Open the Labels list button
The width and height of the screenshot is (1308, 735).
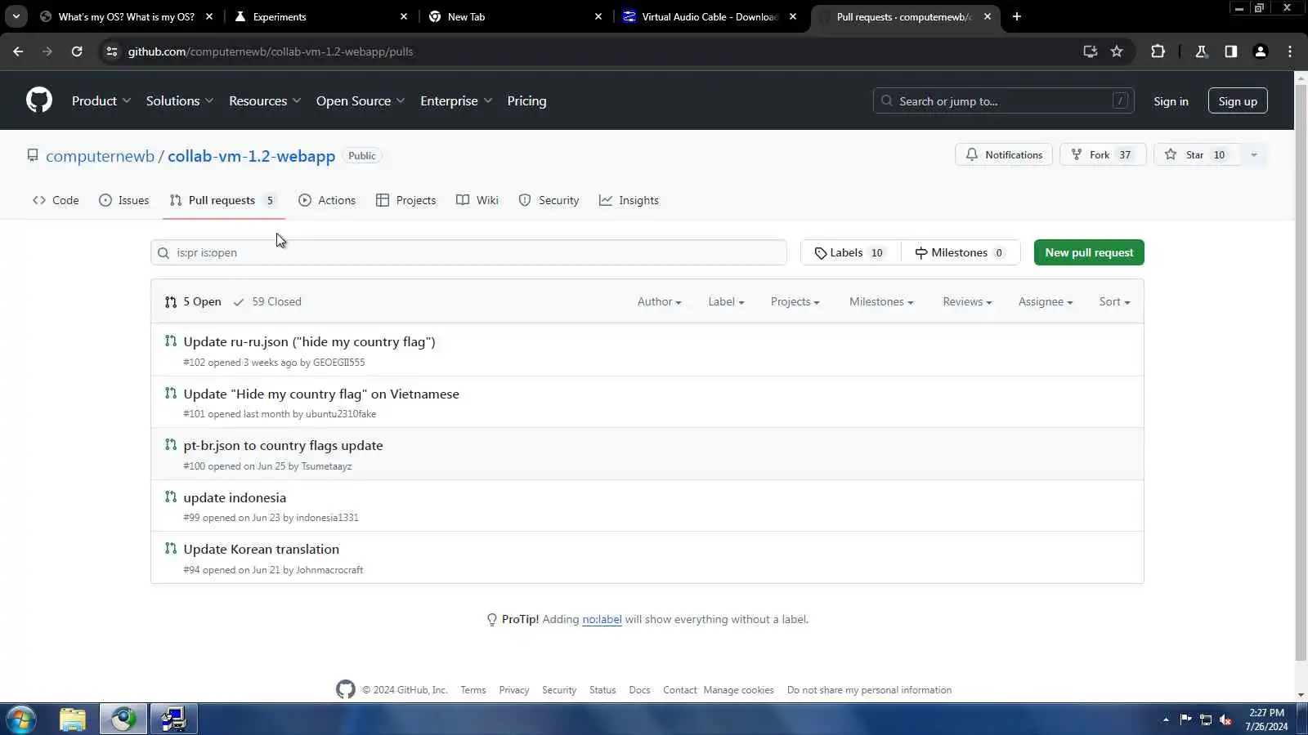tap(850, 252)
